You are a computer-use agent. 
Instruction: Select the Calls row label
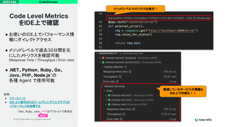coord(109,91)
